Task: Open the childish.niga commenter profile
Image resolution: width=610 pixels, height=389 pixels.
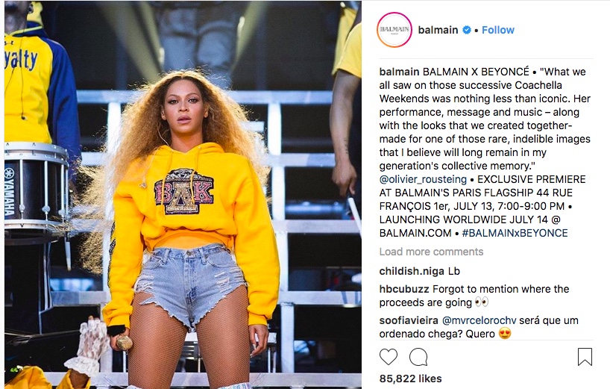Action: point(412,271)
